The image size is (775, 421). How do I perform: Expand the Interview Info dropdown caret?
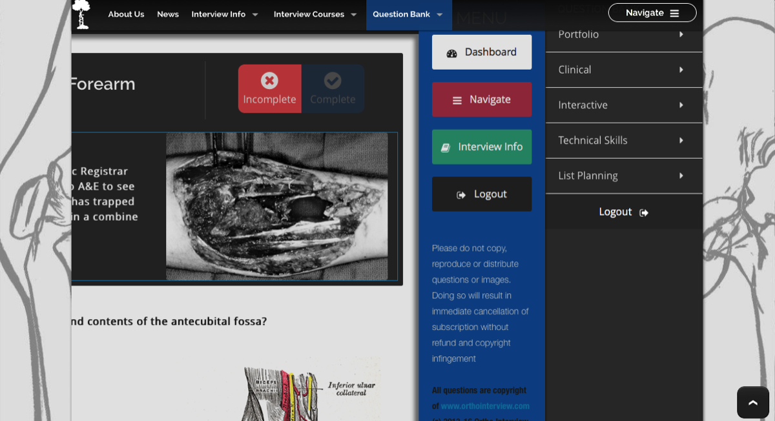[x=255, y=15]
